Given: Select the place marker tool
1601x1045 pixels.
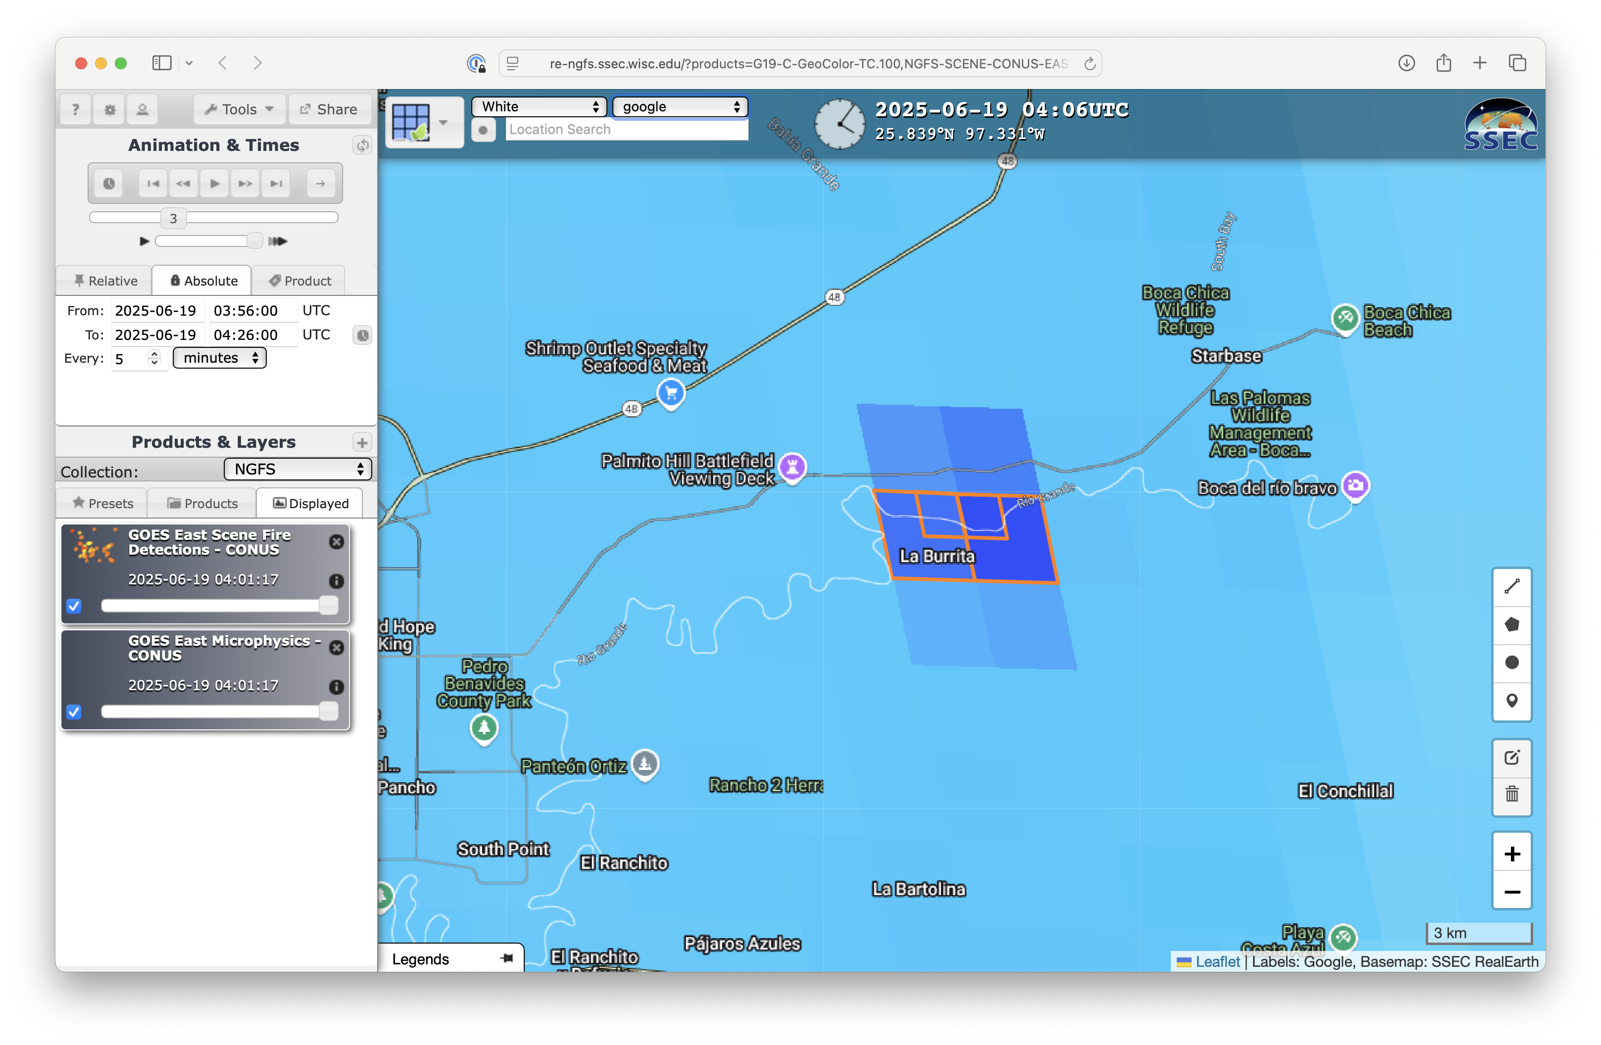Looking at the screenshot, I should (x=1511, y=702).
